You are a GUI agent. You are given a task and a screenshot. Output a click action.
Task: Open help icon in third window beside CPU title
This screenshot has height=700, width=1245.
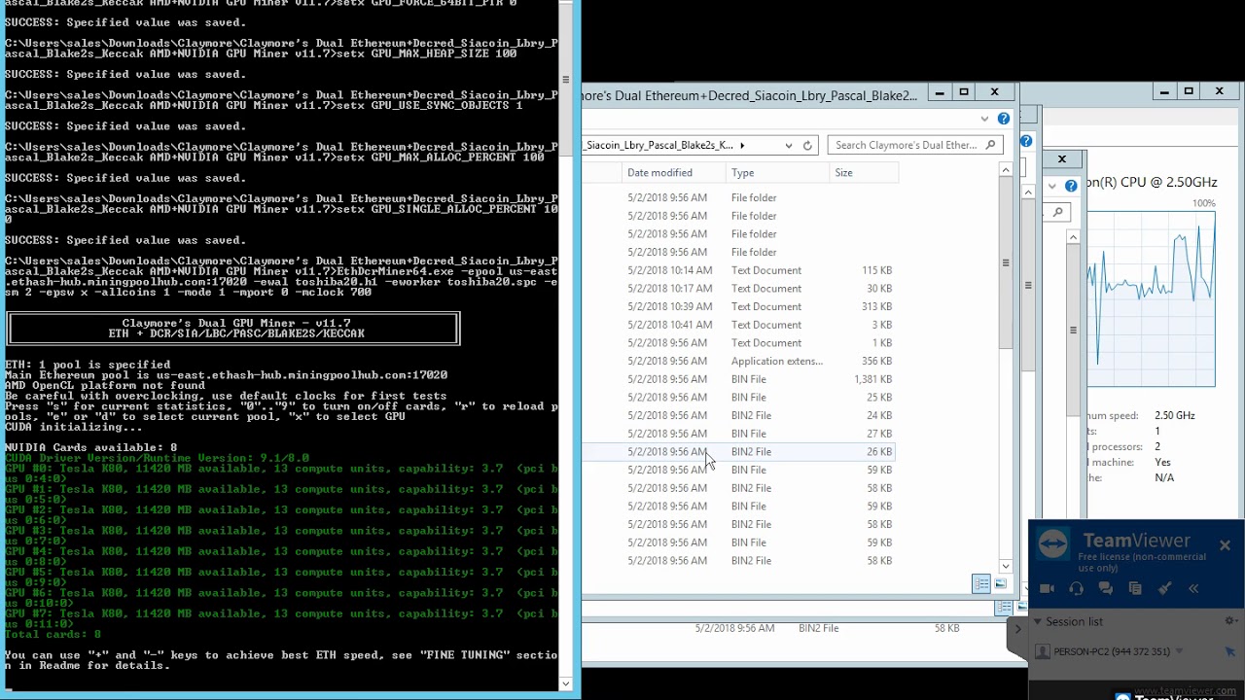point(1071,186)
